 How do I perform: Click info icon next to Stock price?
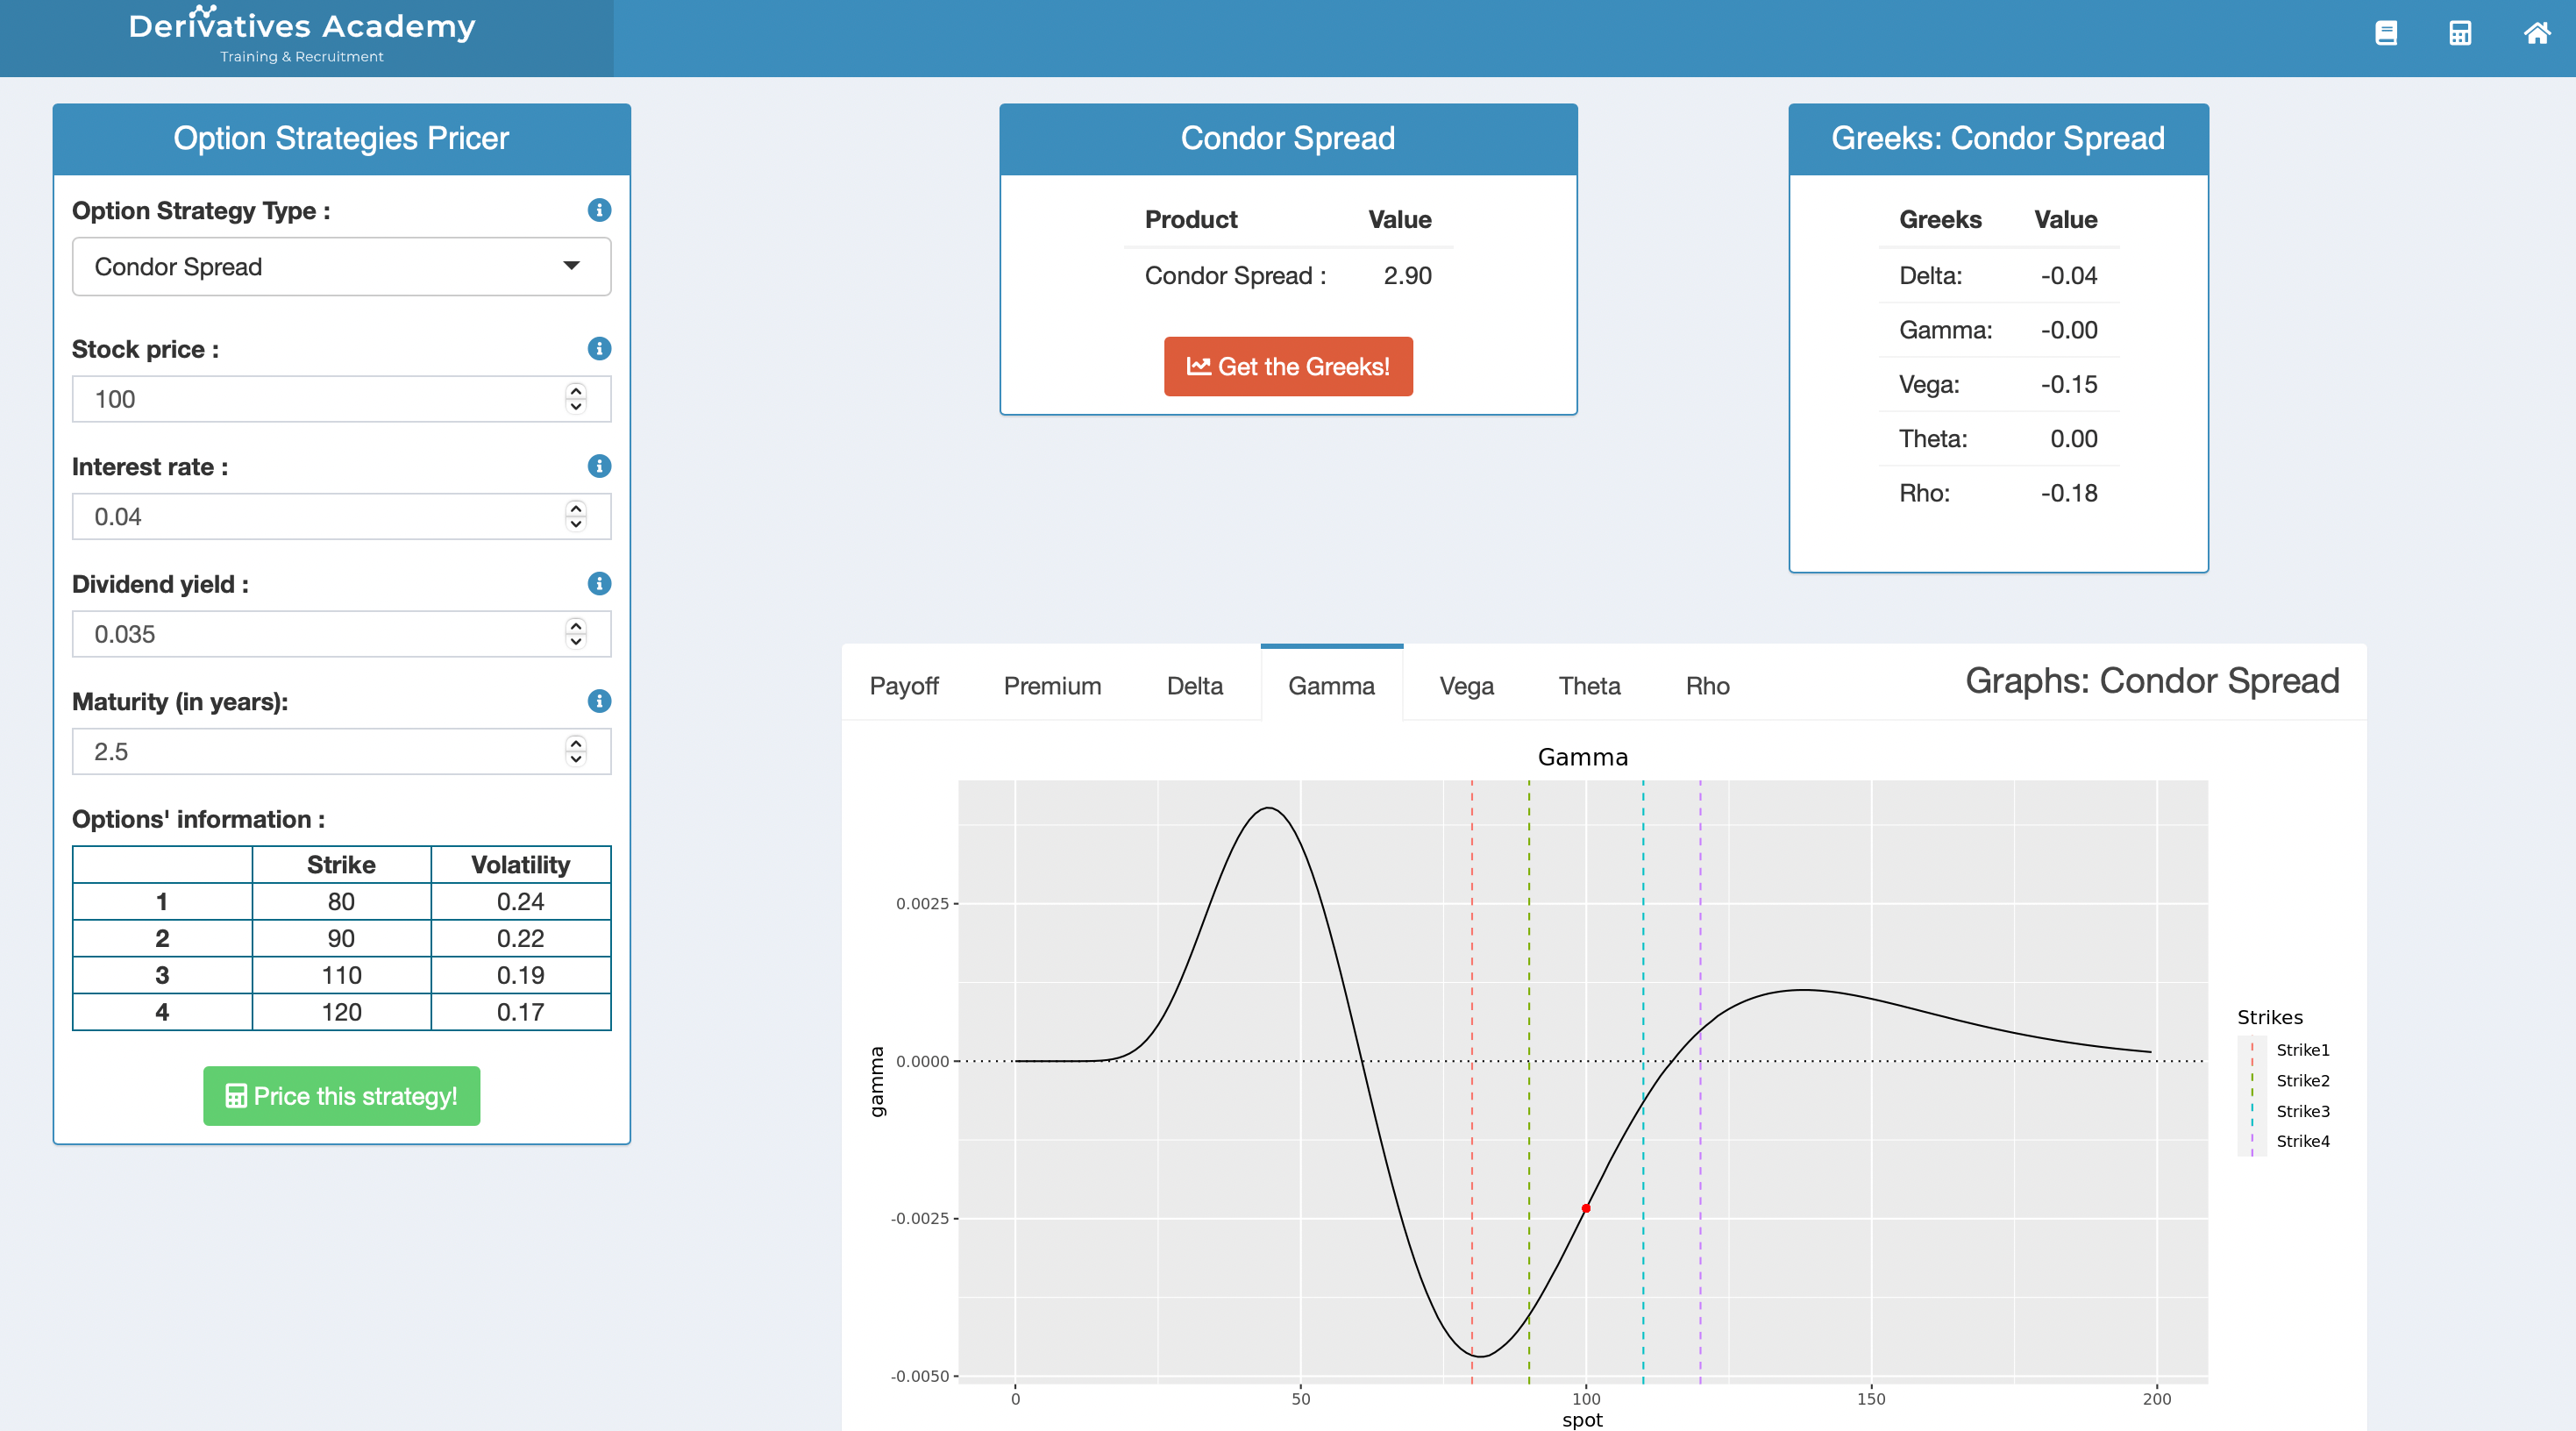click(x=599, y=348)
